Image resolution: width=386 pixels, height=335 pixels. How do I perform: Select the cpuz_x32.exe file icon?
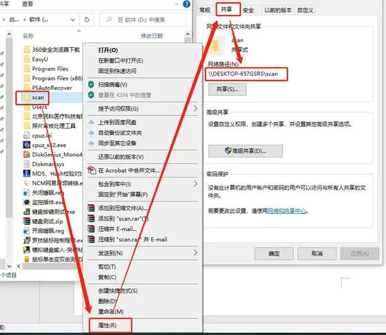coord(27,145)
